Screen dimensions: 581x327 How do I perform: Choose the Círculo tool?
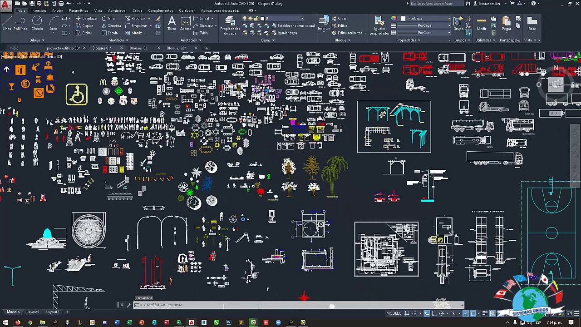pyautogui.click(x=37, y=24)
